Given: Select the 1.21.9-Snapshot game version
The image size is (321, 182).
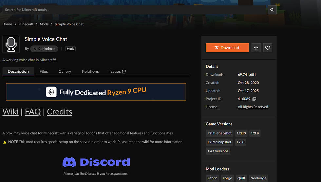Looking at the screenshot, I should (x=219, y=142).
